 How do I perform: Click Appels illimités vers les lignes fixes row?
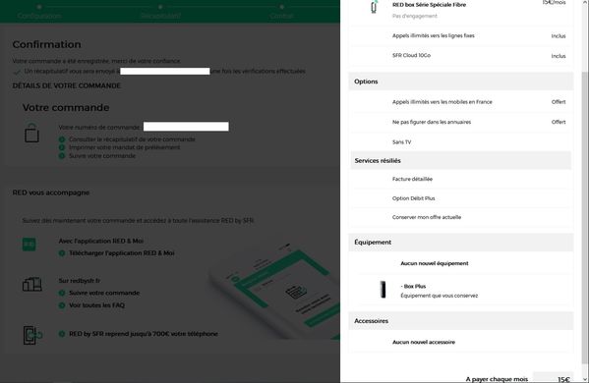coord(461,36)
